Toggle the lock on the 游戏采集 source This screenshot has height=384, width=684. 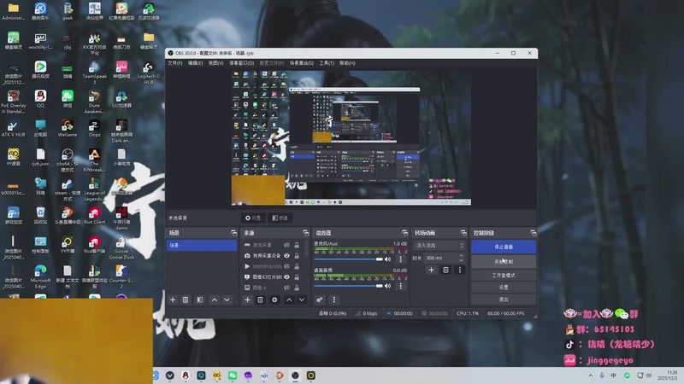click(x=297, y=245)
